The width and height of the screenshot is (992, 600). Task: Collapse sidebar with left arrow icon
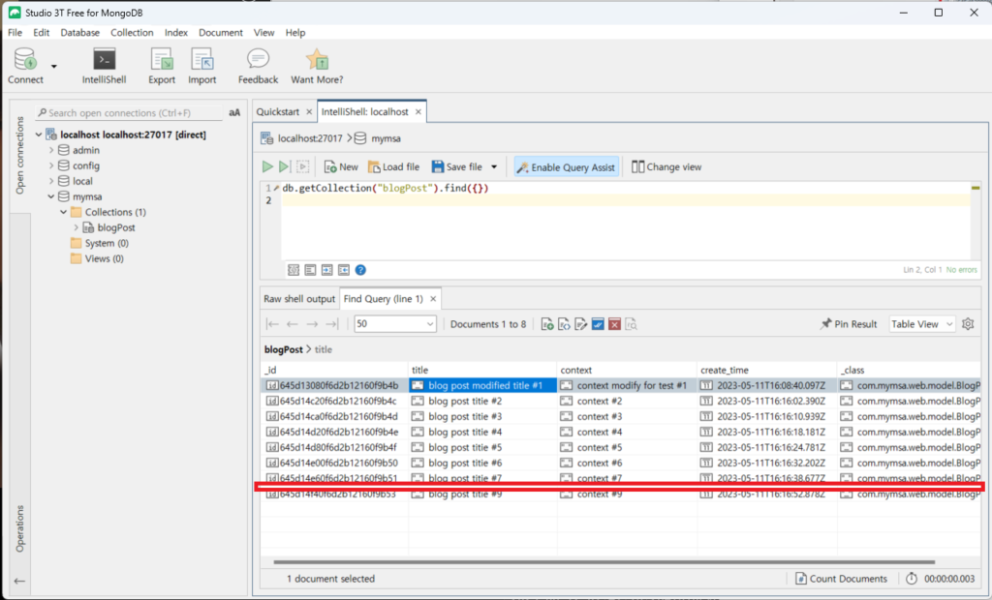pos(19,581)
